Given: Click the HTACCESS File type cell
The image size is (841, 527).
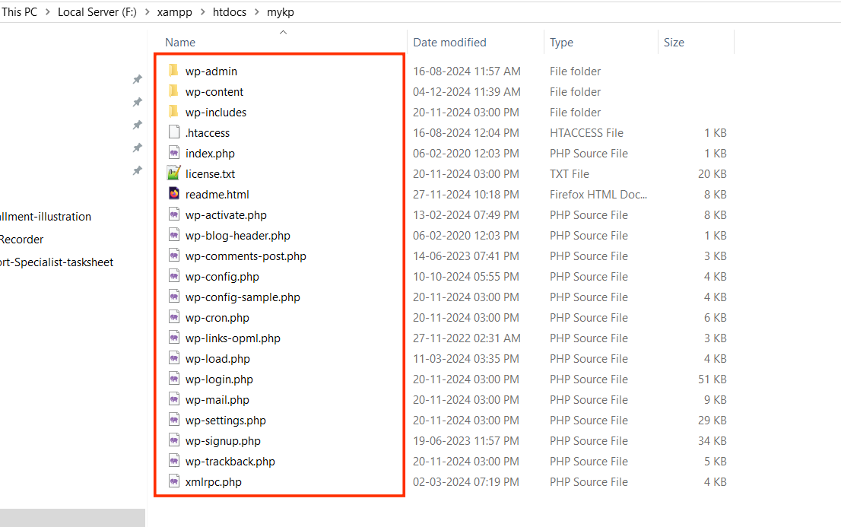Looking at the screenshot, I should (586, 132).
